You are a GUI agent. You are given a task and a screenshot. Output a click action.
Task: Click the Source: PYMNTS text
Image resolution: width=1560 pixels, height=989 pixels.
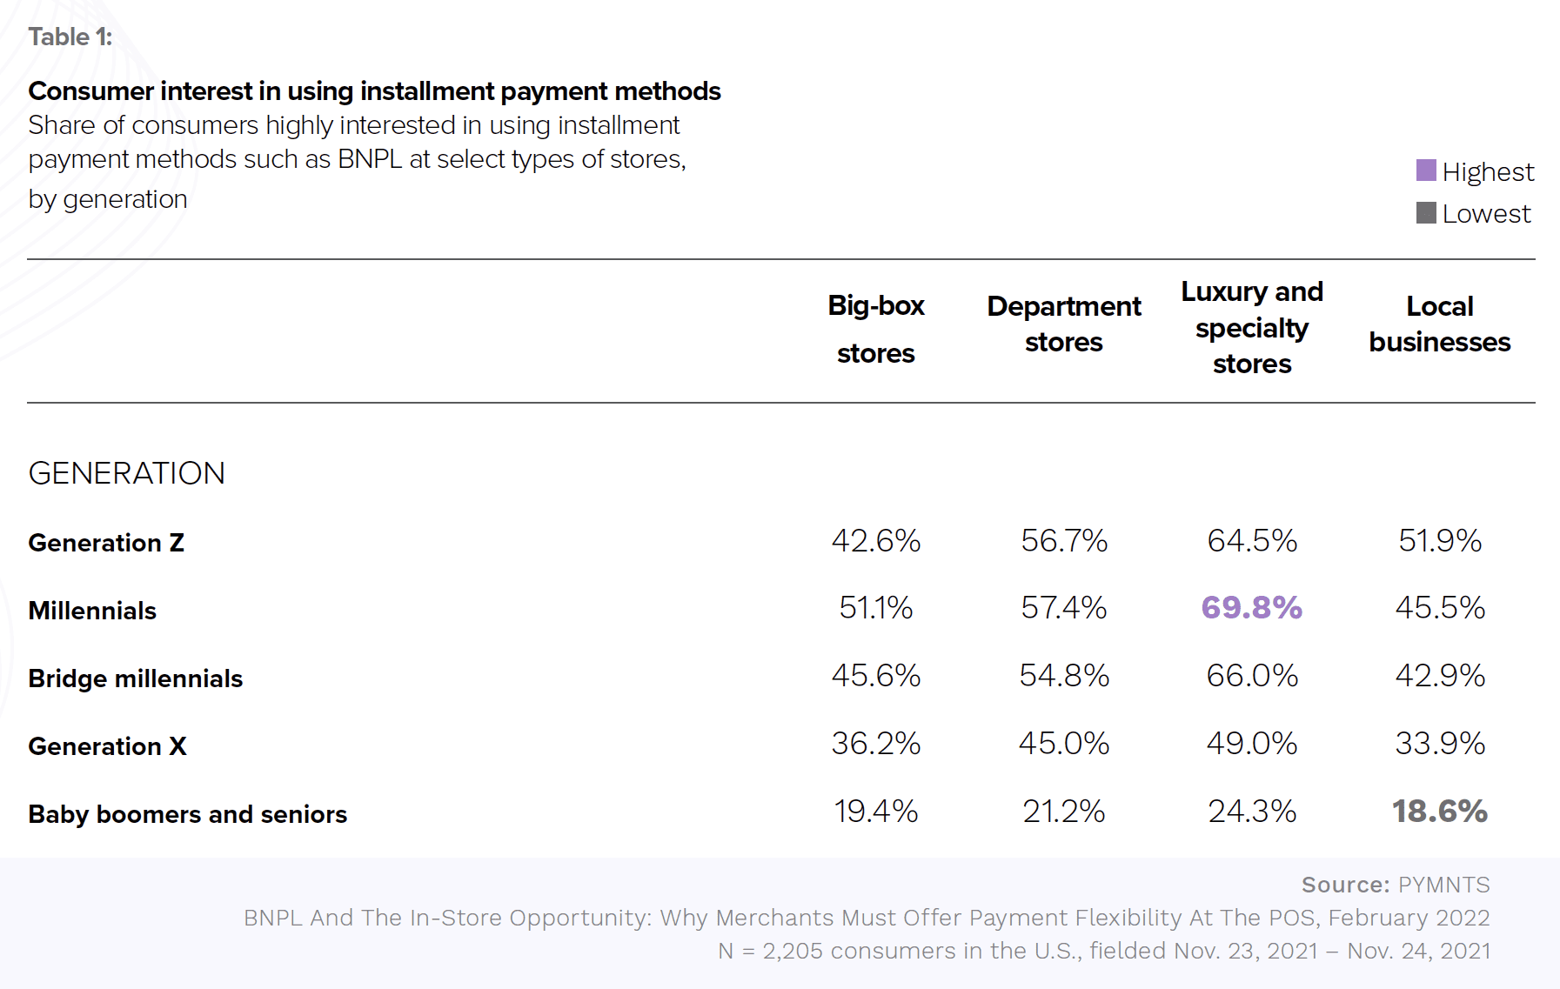(1395, 885)
